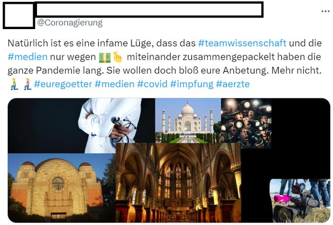Viewport: 333px width, 225px height.
Task: Open the #aerzte hashtag
Action: tap(233, 84)
